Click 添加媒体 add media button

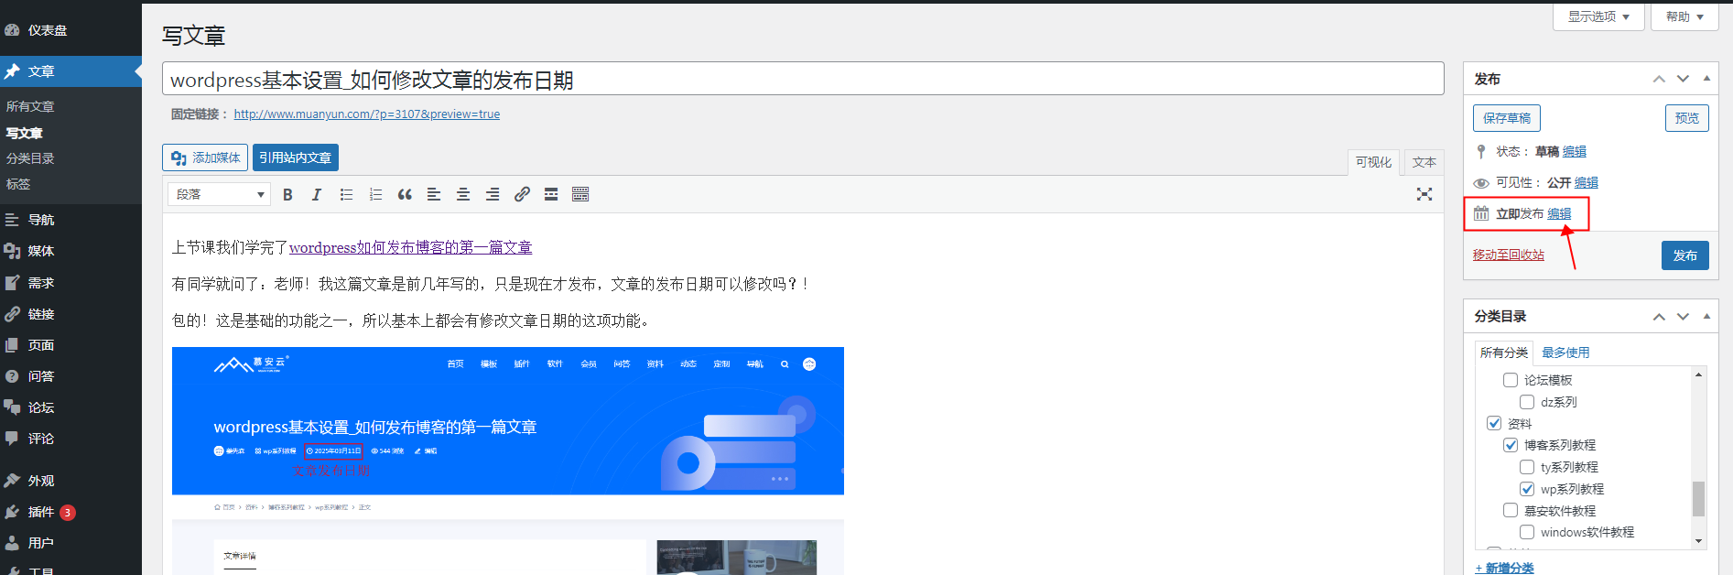(x=205, y=157)
